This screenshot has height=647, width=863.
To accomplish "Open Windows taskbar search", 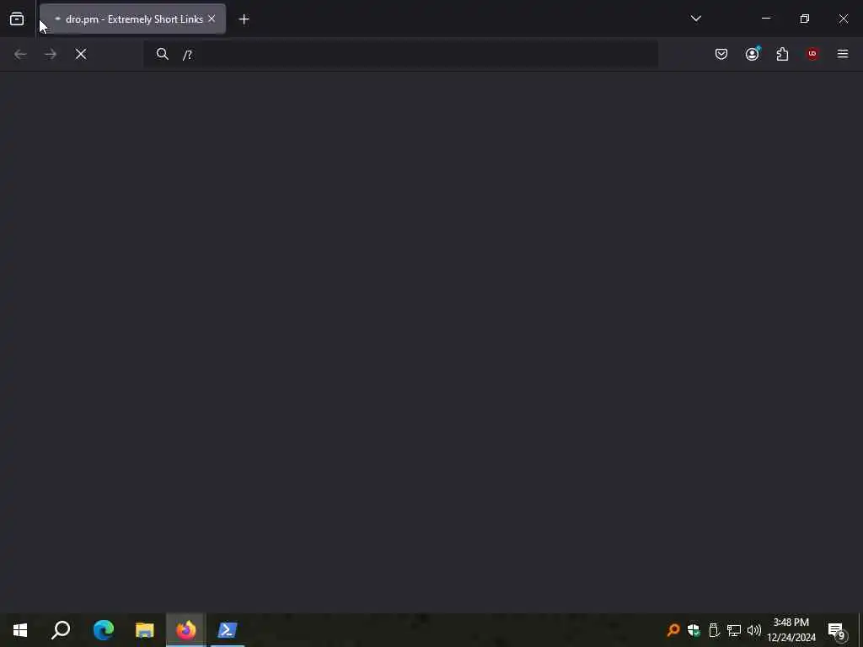I will click(x=61, y=630).
